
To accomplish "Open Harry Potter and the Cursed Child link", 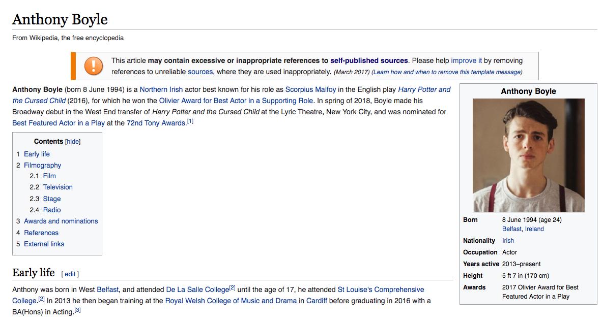I will (232, 95).
